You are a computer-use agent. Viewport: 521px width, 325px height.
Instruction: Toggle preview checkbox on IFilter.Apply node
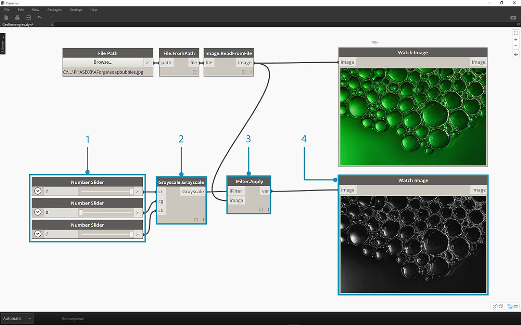tap(261, 210)
